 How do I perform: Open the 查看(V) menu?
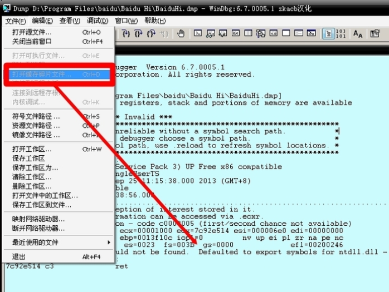[x=70, y=21]
